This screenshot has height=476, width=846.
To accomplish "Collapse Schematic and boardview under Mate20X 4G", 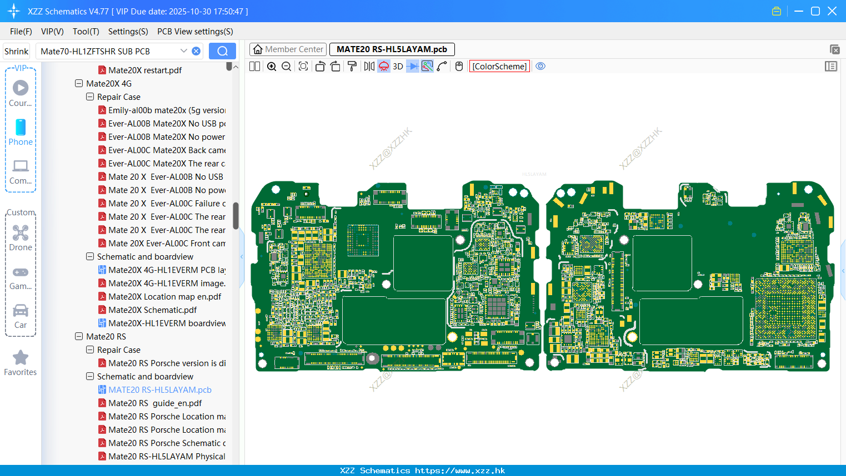I will click(x=90, y=257).
